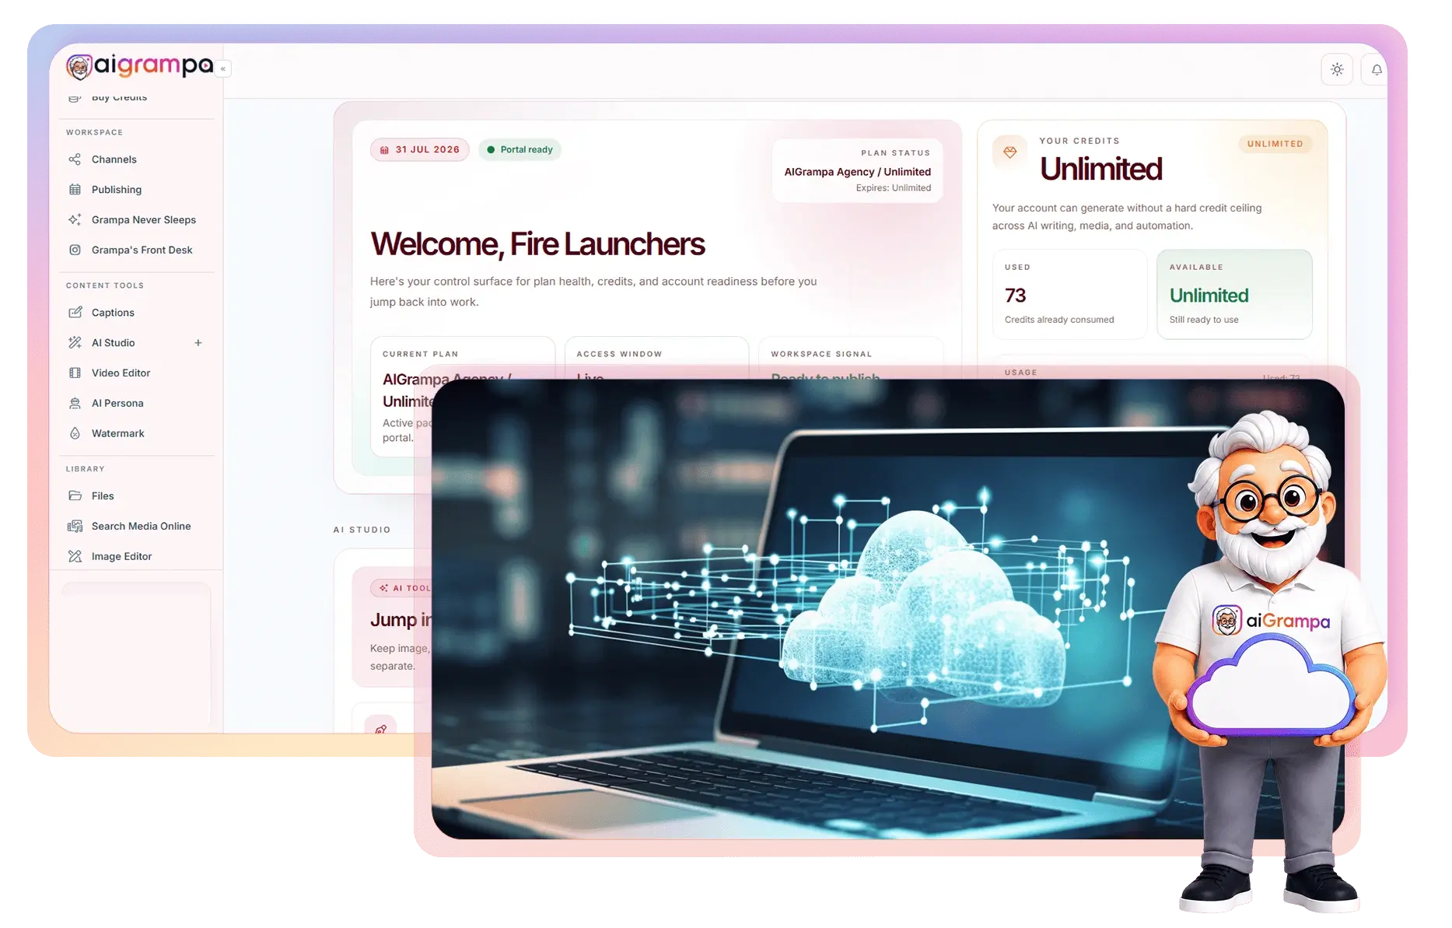Click the Still ready to use caption
This screenshot has width=1452, height=928.
pyautogui.click(x=1204, y=320)
